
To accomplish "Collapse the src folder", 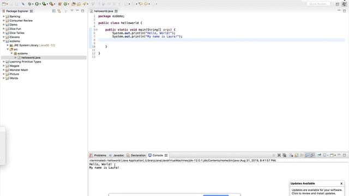I will coord(8,50).
